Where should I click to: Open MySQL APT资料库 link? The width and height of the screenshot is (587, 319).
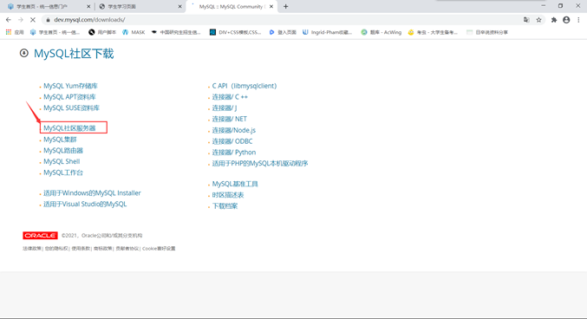[x=69, y=97]
